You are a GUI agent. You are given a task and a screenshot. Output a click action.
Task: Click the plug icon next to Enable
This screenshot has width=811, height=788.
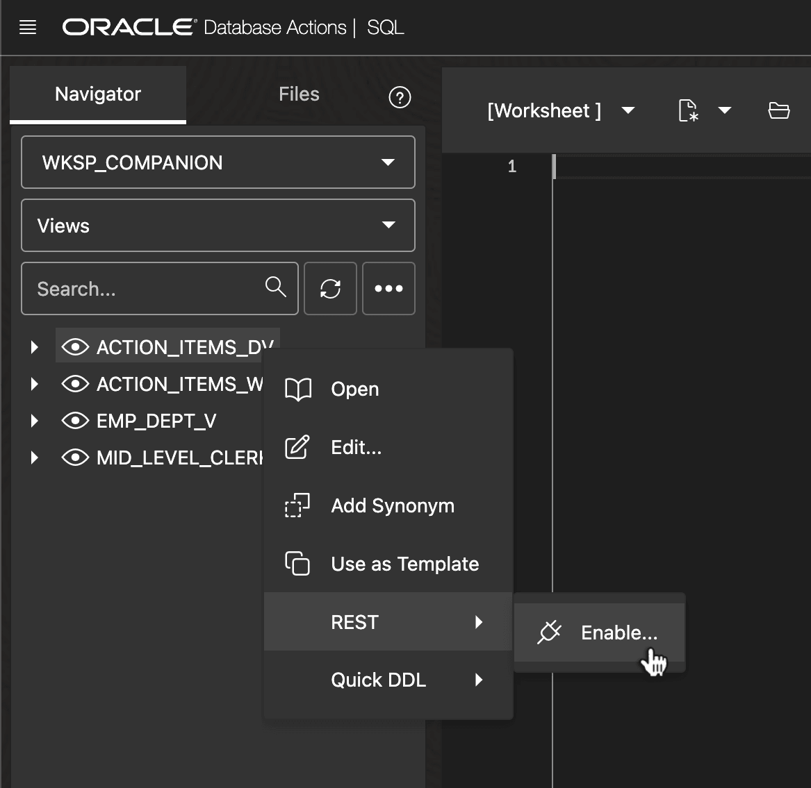[x=549, y=632]
